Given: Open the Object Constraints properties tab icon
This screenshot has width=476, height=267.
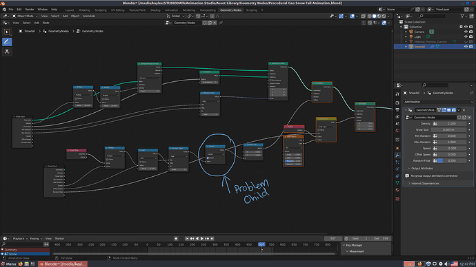Looking at the screenshot, I should pyautogui.click(x=397, y=176).
